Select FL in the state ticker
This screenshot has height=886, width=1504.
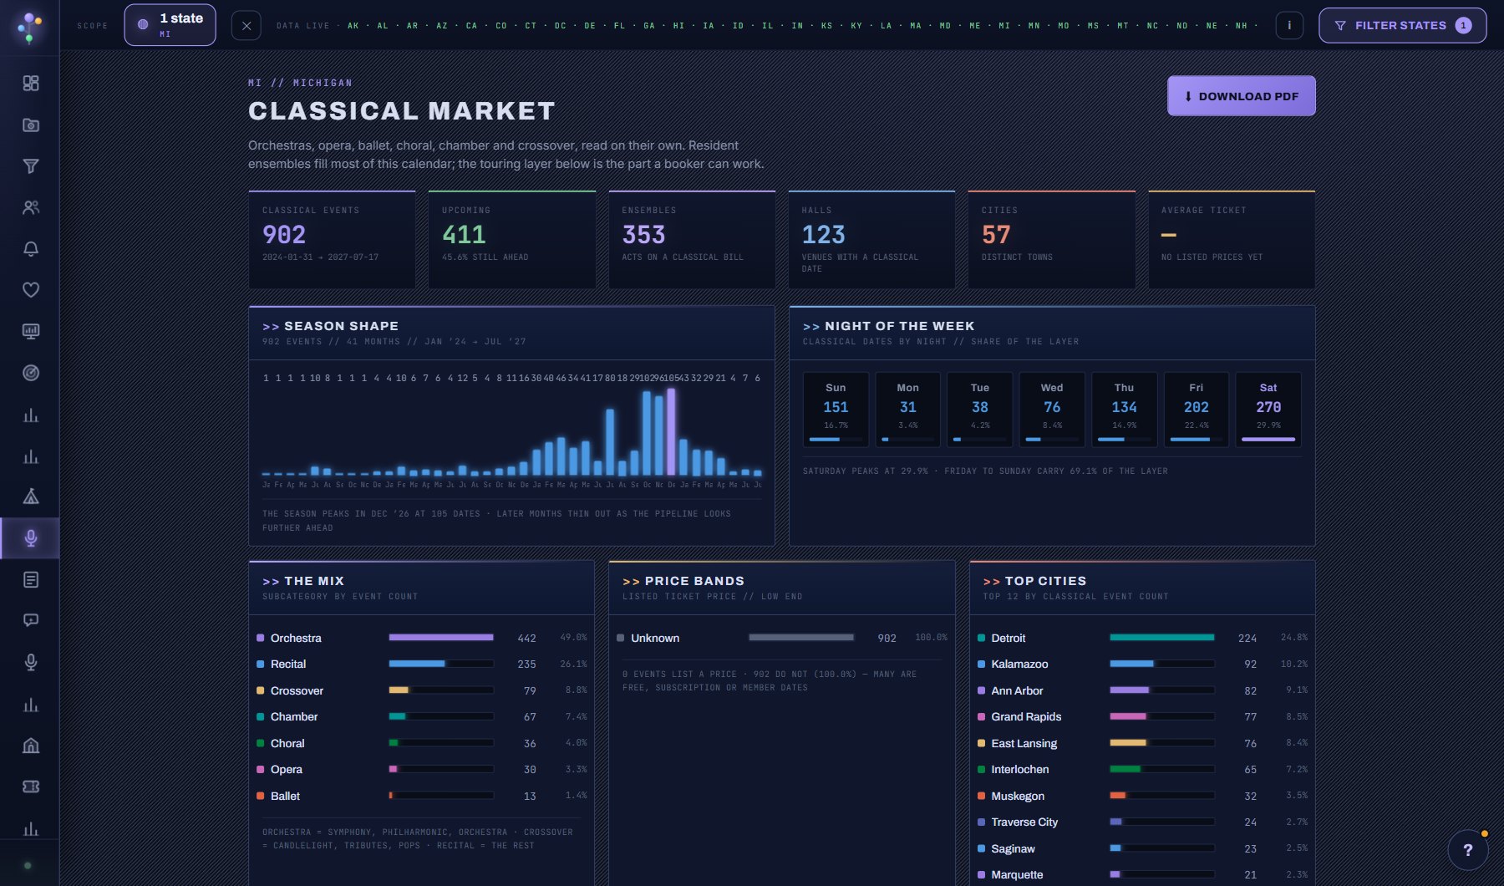pos(619,26)
